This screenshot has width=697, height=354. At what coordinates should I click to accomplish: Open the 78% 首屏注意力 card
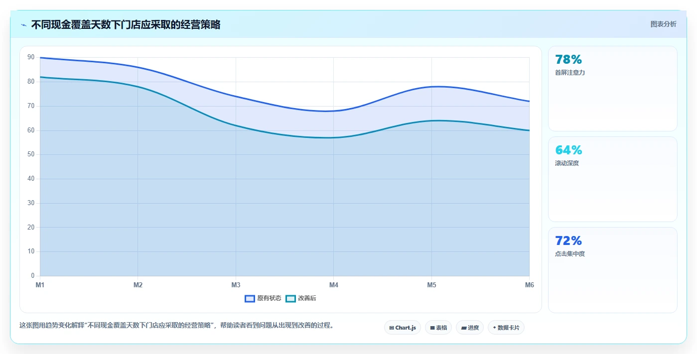613,89
